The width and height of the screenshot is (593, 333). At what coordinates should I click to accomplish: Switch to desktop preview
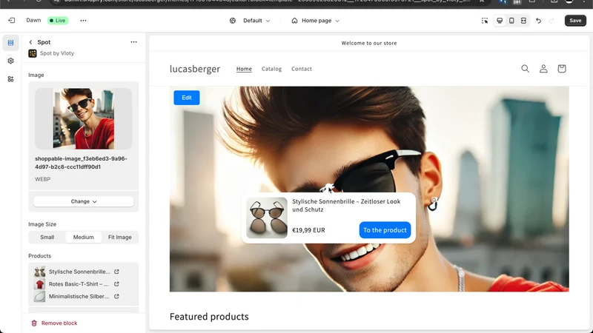(500, 21)
